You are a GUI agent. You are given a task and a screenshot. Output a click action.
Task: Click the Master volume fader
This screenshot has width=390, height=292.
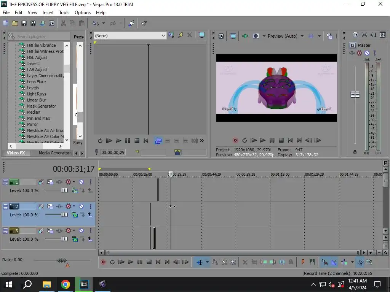coord(355,94)
